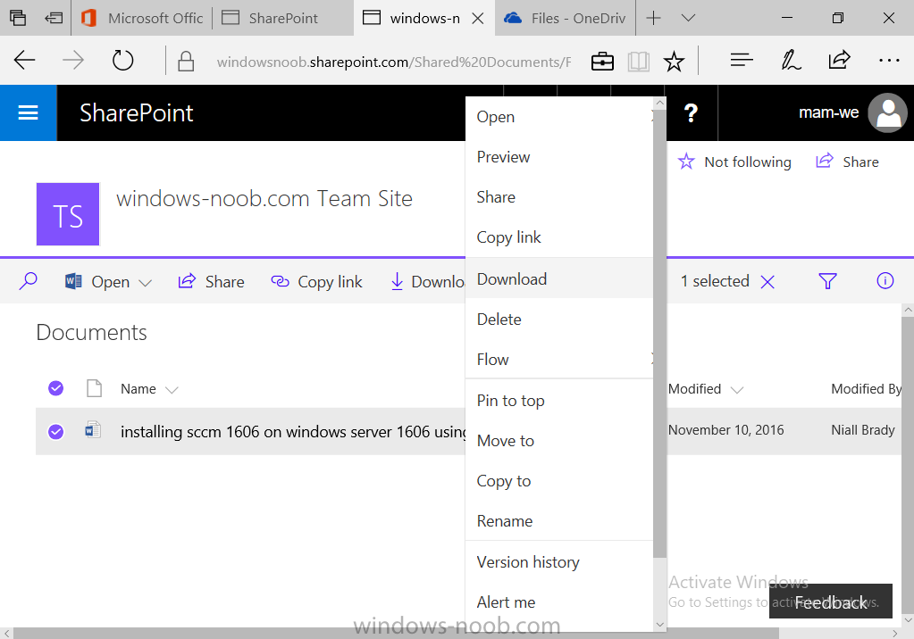Choose Copy link in the context menu

pos(559,237)
